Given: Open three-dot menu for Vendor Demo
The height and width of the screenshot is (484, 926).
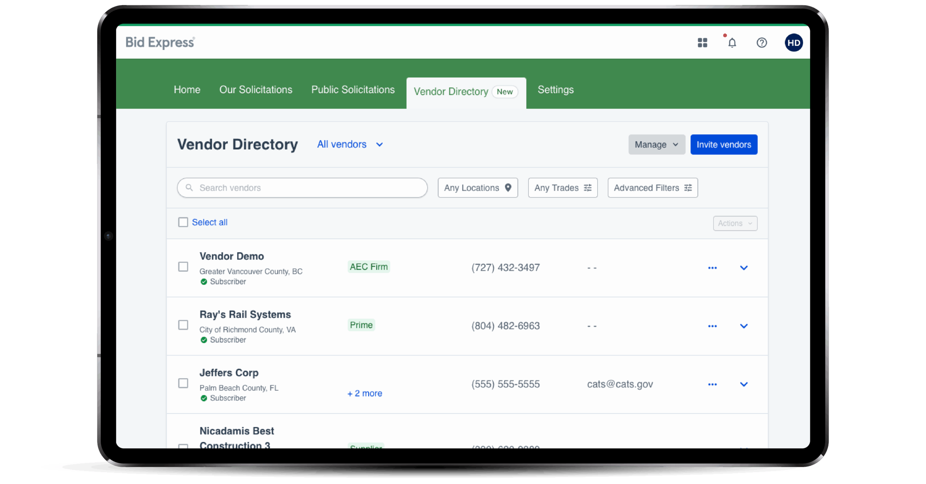Looking at the screenshot, I should point(712,268).
